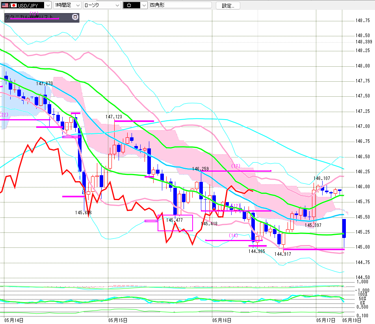Click the 147.00 price axis label
The width and height of the screenshot is (375, 324).
pos(362,126)
